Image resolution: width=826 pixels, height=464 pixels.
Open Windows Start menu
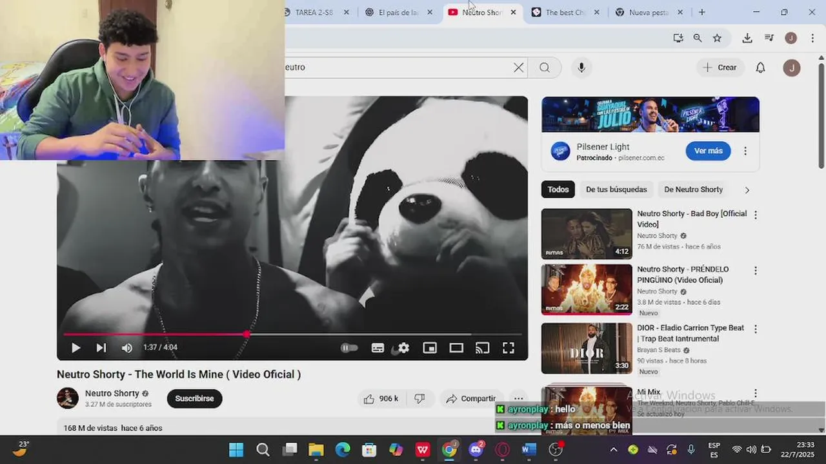tap(236, 449)
